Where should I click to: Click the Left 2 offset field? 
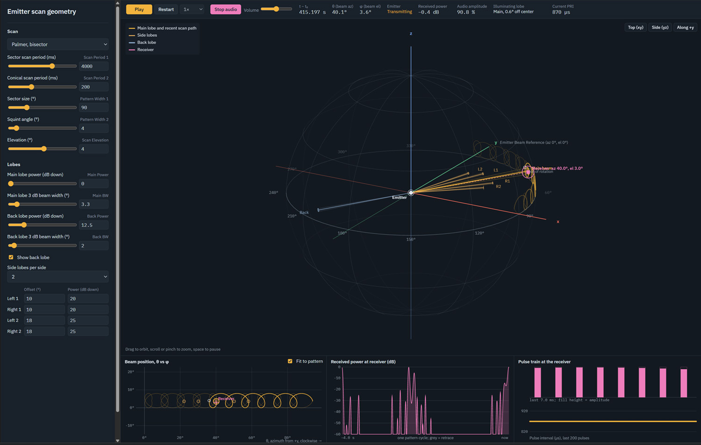pyautogui.click(x=44, y=320)
